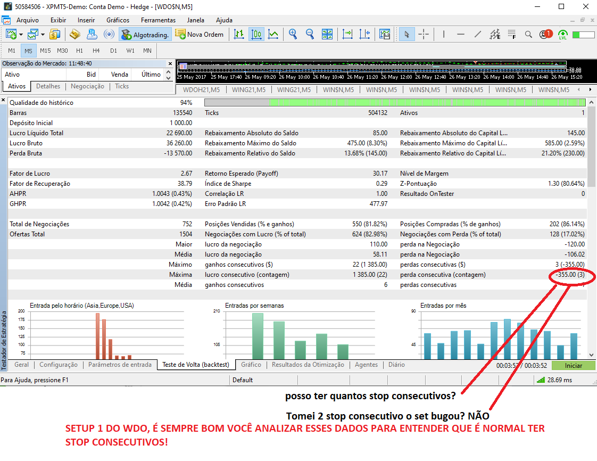Click the chart auto-scroll icon
The height and width of the screenshot is (461, 597).
pos(347,35)
